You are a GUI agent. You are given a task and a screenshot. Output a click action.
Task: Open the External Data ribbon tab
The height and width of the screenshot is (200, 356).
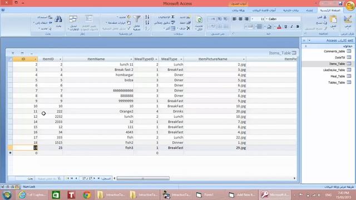[291, 11]
